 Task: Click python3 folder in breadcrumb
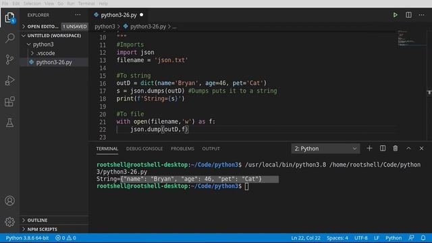click(105, 26)
